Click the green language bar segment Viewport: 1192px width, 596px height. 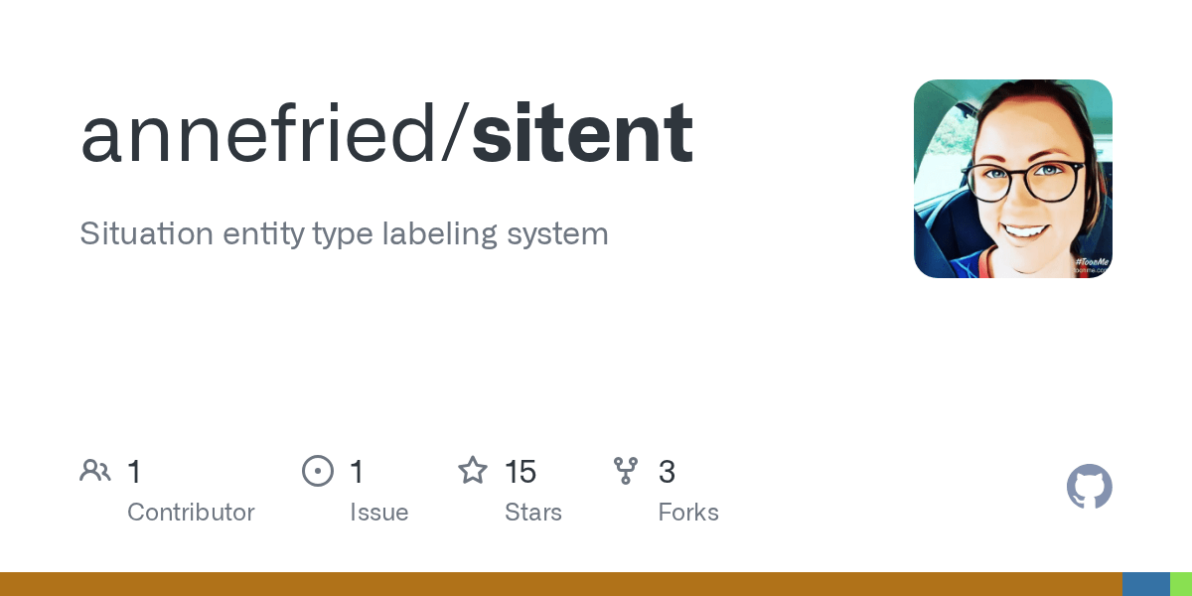point(1181,584)
